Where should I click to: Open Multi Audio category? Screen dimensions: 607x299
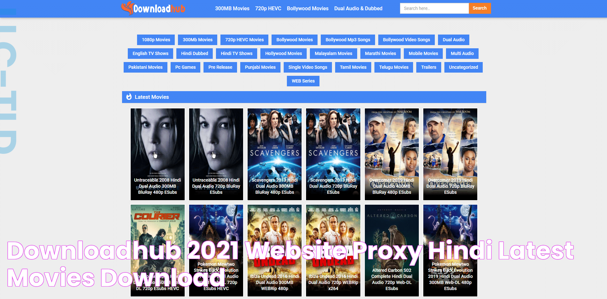462,53
